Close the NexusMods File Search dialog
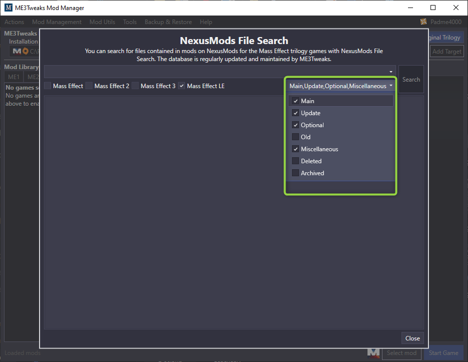Image resolution: width=468 pixels, height=362 pixels. point(412,338)
